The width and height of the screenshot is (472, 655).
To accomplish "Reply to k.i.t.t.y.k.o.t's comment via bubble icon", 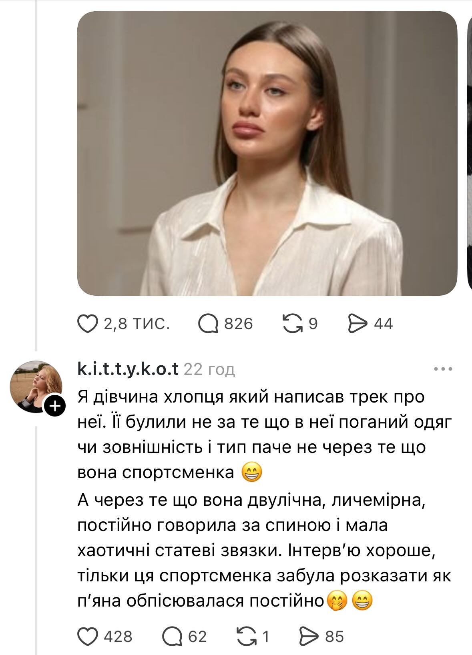I will tap(173, 636).
